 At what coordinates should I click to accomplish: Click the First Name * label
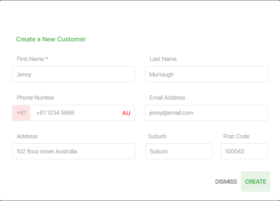32,59
